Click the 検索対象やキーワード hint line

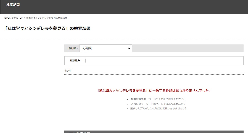[x=158, y=99]
